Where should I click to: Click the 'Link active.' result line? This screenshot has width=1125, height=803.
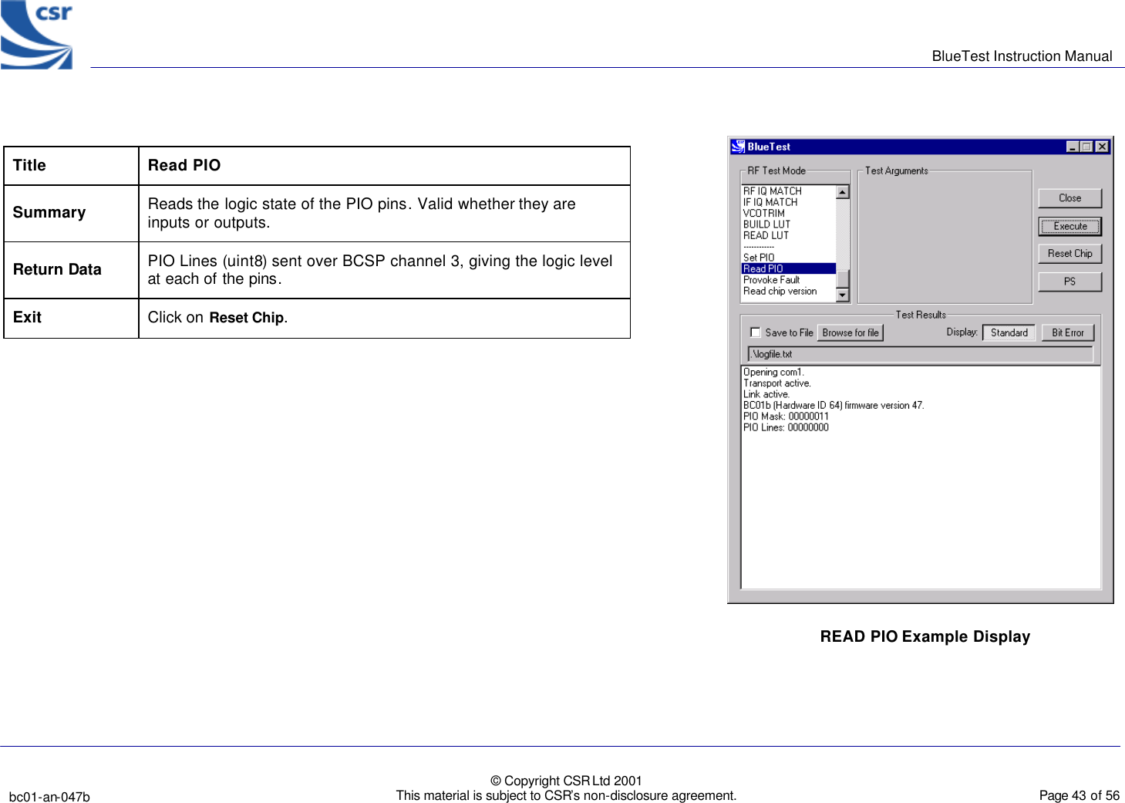766,394
